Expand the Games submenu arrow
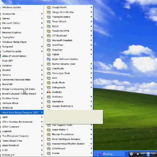157x157 pixels. click(x=42, y=19)
